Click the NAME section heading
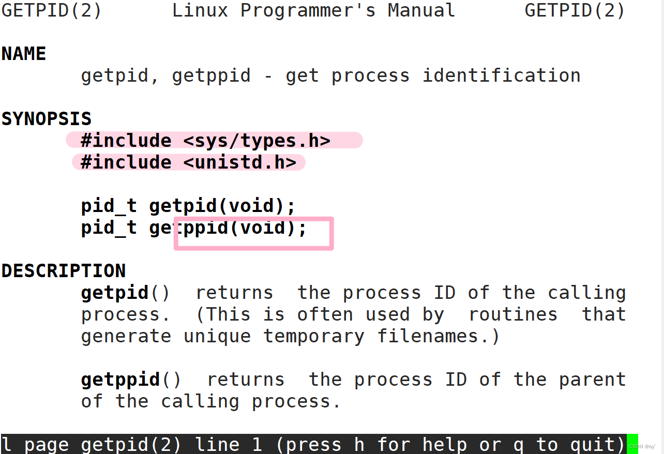This screenshot has height=454, width=664. click(x=24, y=54)
